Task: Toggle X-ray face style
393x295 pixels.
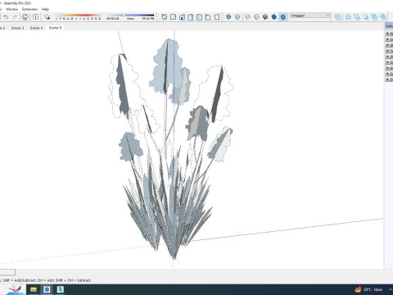Action: [228, 17]
